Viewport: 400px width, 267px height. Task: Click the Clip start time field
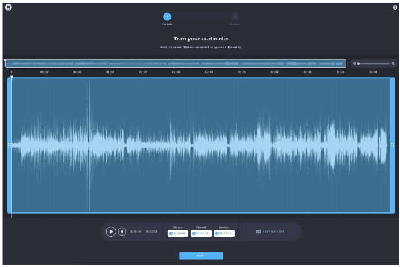click(x=178, y=233)
